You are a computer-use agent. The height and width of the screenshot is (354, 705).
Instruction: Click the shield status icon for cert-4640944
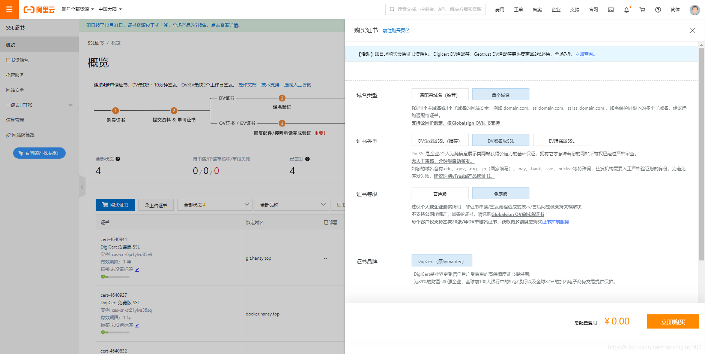[x=103, y=277]
